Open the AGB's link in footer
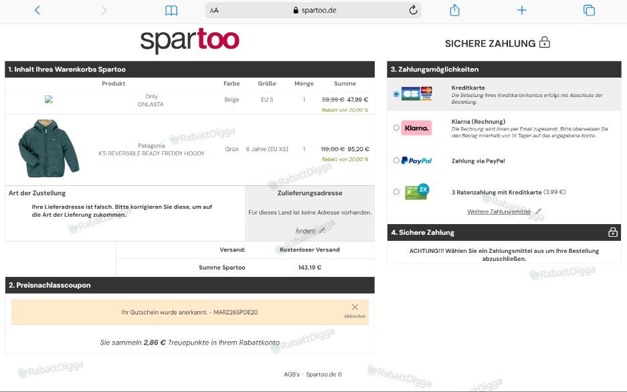This screenshot has height=392, width=627. tap(292, 375)
